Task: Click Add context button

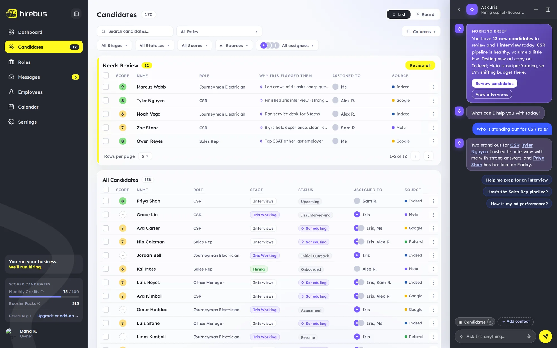Action: click(x=516, y=322)
